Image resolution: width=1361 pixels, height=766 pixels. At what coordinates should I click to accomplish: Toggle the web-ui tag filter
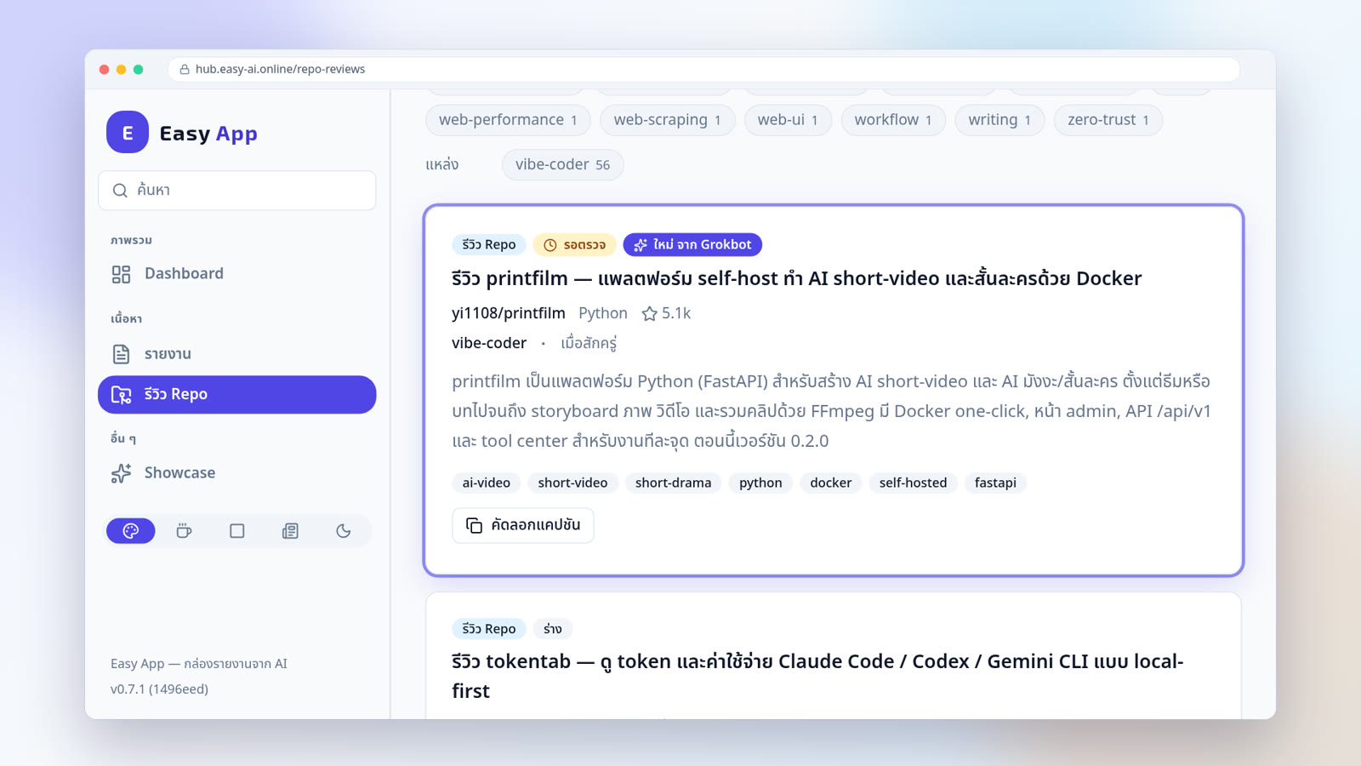point(788,120)
